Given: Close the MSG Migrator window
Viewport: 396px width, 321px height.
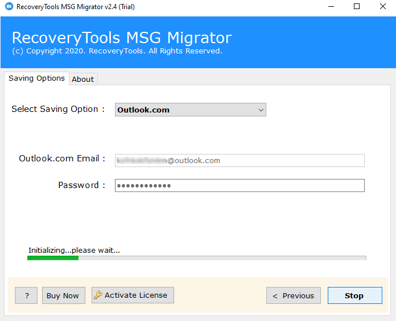Looking at the screenshot, I should click(383, 7).
